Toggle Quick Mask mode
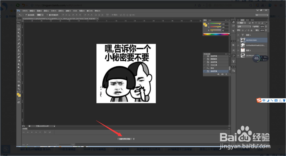Image resolution: width=286 pixels, height=156 pixels. pyautogui.click(x=19, y=99)
